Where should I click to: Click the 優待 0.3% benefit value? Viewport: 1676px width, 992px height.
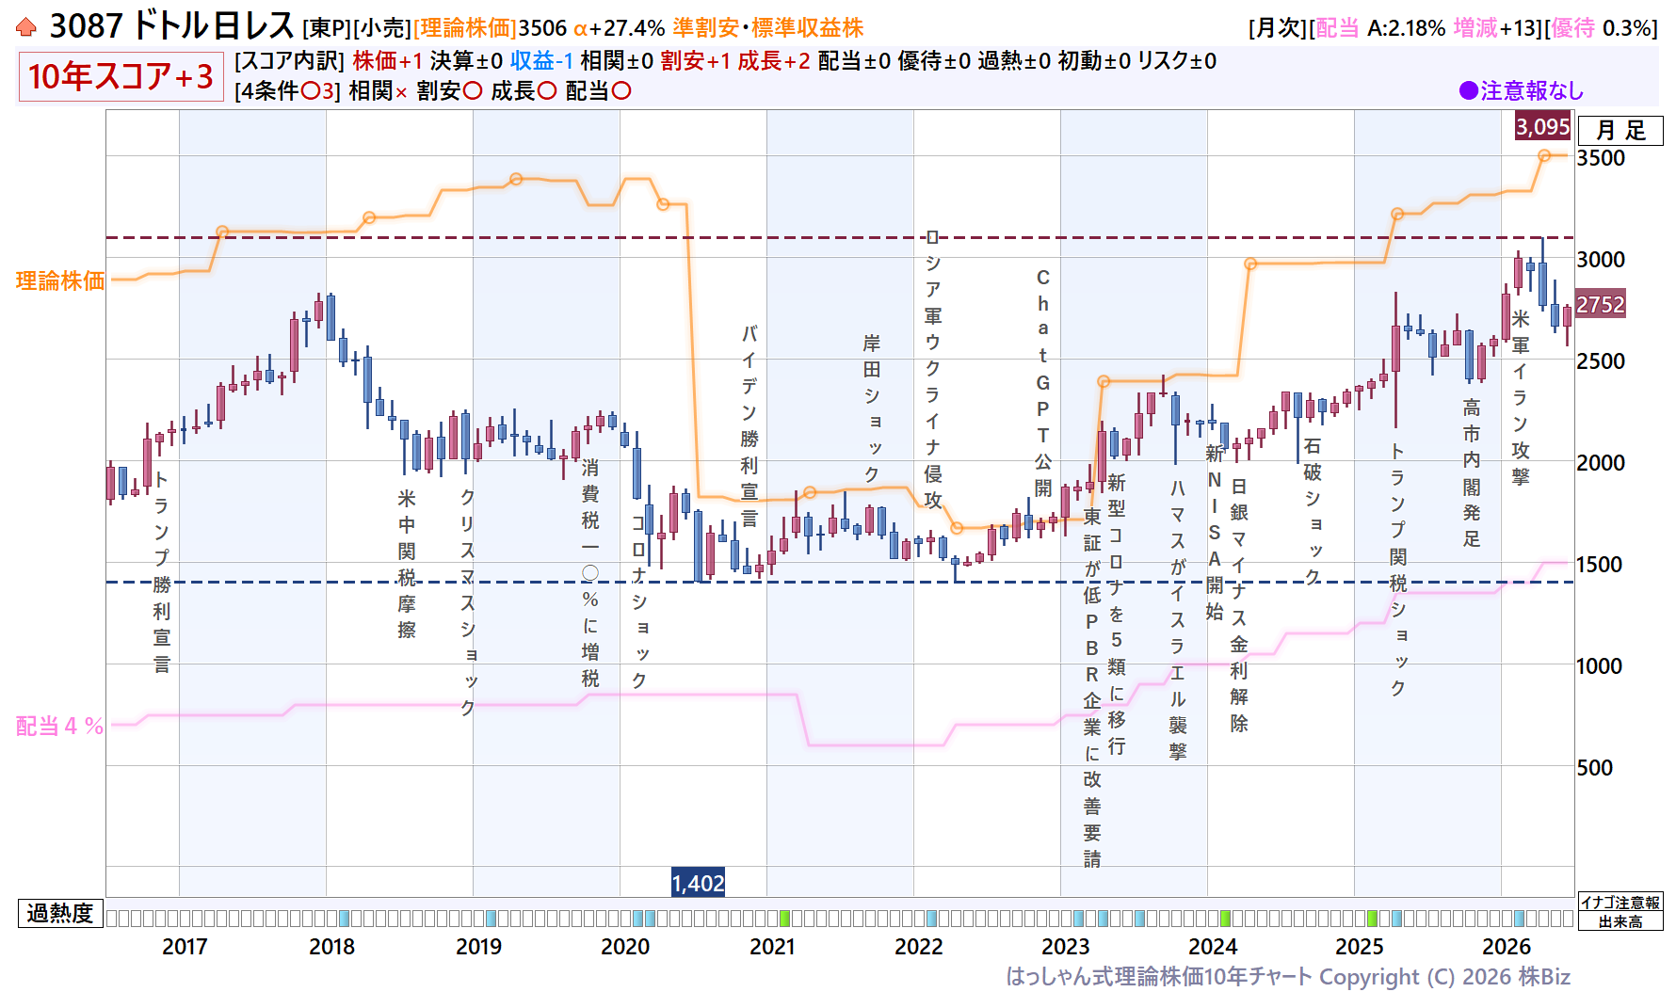click(1602, 28)
